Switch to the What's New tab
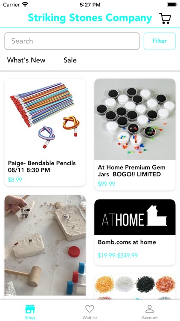This screenshot has width=180, height=321. click(26, 60)
